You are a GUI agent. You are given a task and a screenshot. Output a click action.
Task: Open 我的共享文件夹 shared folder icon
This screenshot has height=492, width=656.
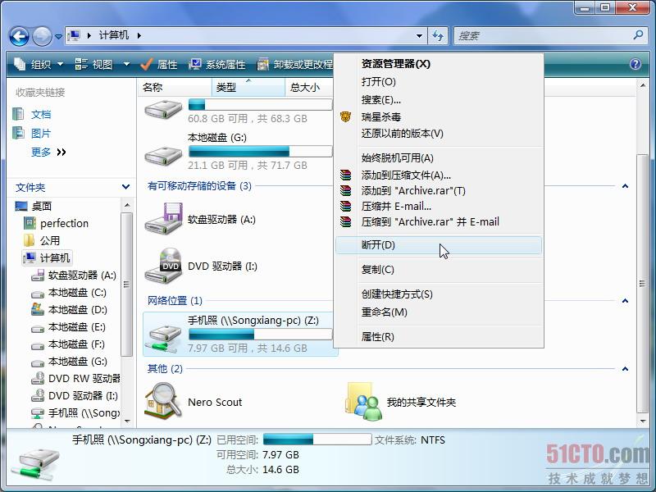364,402
